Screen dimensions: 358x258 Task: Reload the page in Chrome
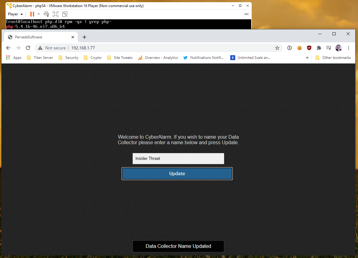(x=28, y=48)
